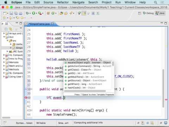The height and width of the screenshot is (127, 169).
Task: Open the Project menu
Action: tap(107, 2)
